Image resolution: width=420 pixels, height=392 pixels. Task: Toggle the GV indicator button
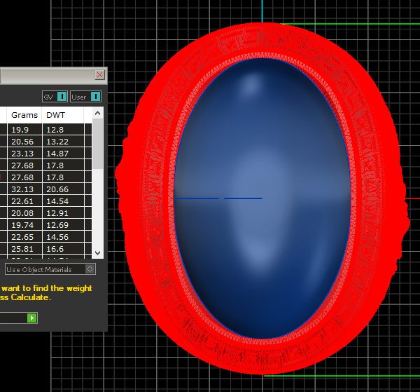tap(55, 96)
